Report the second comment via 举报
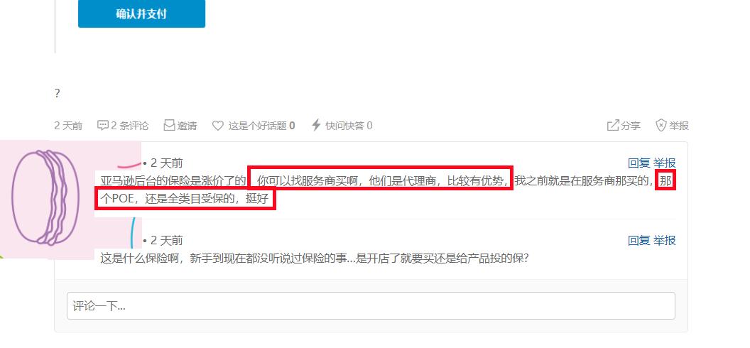750x348 pixels. click(x=665, y=241)
